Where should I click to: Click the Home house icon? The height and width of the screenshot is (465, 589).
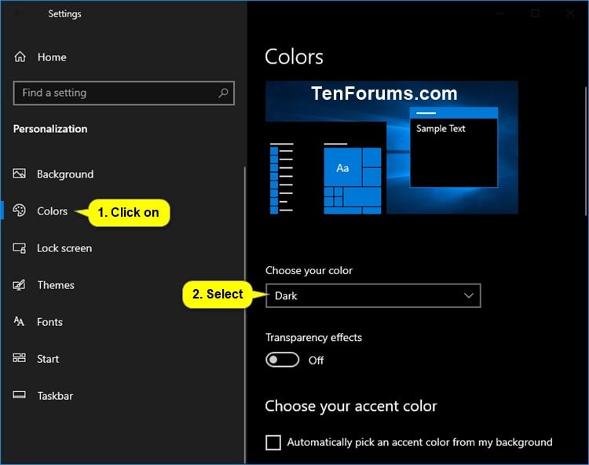click(x=20, y=57)
